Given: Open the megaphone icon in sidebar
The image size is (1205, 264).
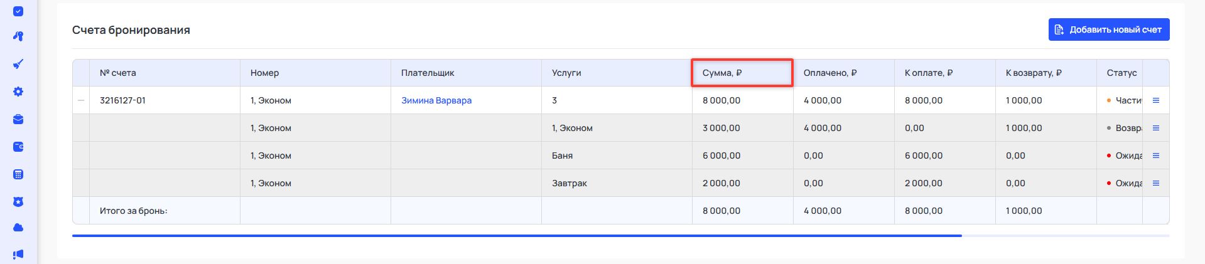Looking at the screenshot, I should tap(18, 254).
